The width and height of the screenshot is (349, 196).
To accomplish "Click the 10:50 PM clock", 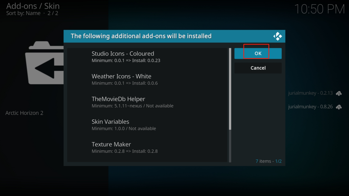I will pos(319,9).
